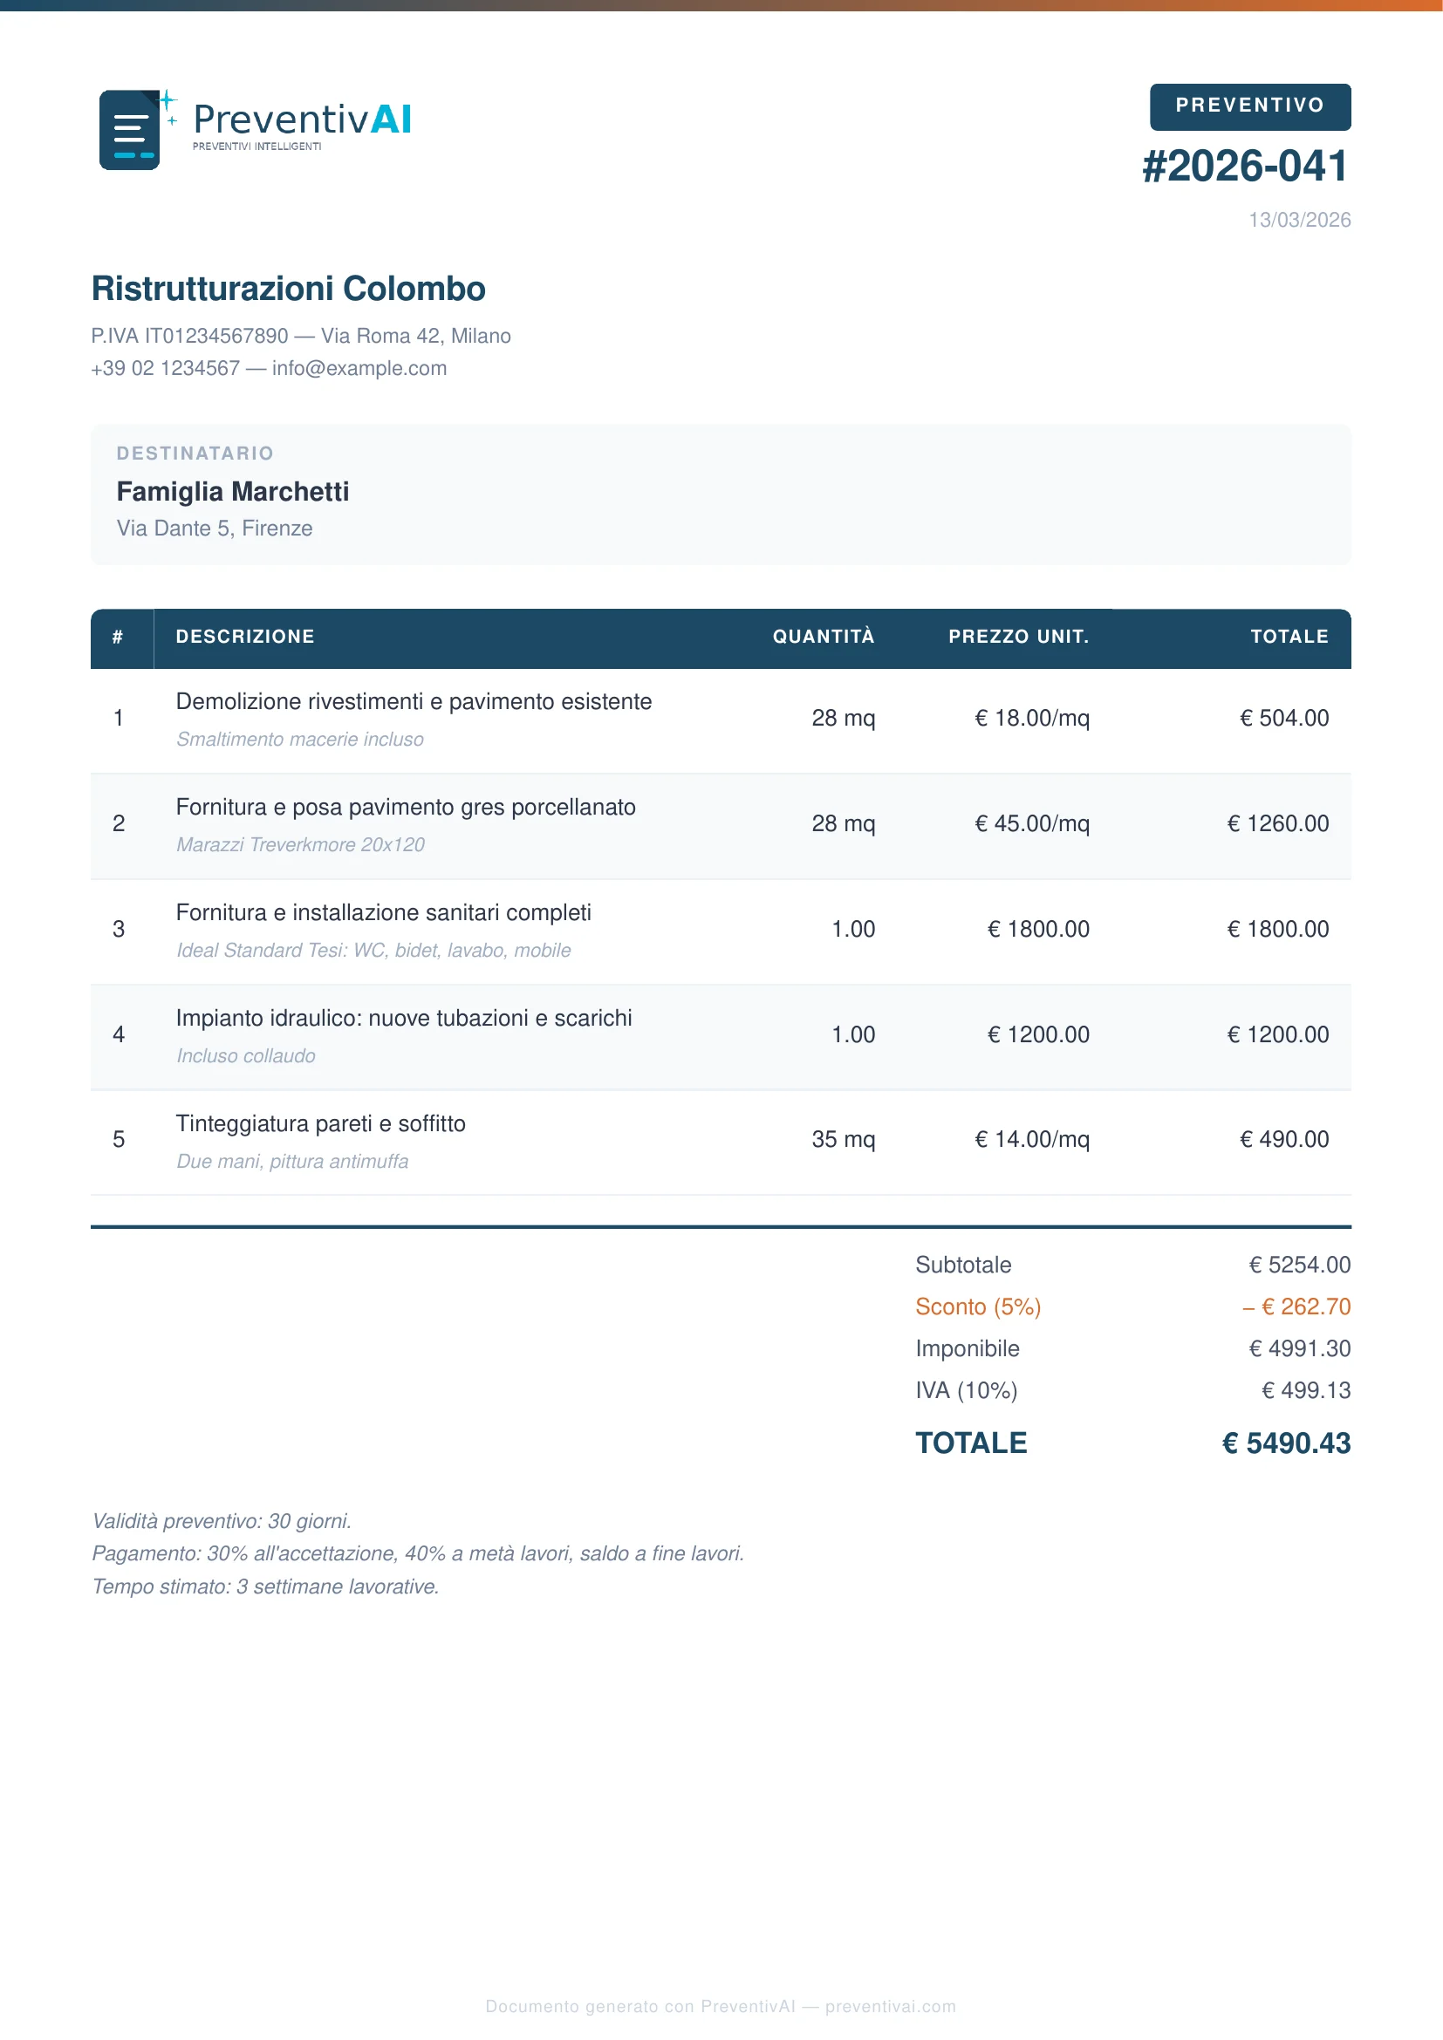Click the Fornitura e installazione sanitari completi line
1443x2040 pixels.
[383, 913]
